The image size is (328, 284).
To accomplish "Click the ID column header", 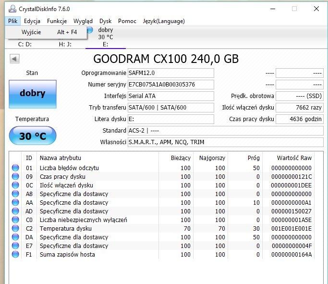I will 29,158.
